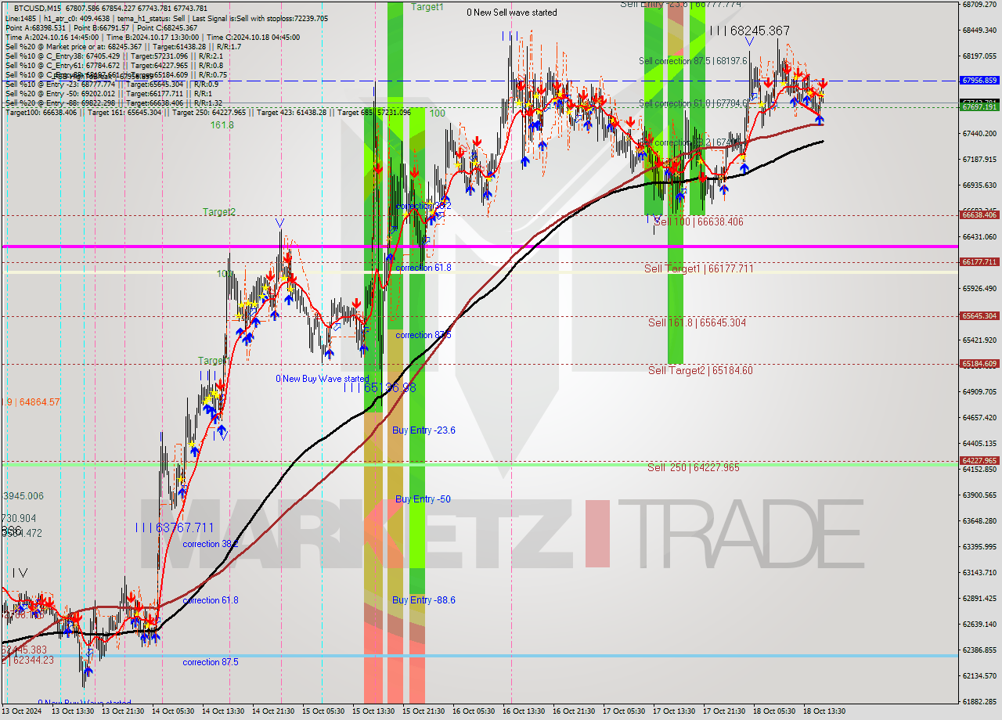Viewport: 1002px width, 720px height.
Task: Select the magenta horizontal level line
Action: click(479, 247)
